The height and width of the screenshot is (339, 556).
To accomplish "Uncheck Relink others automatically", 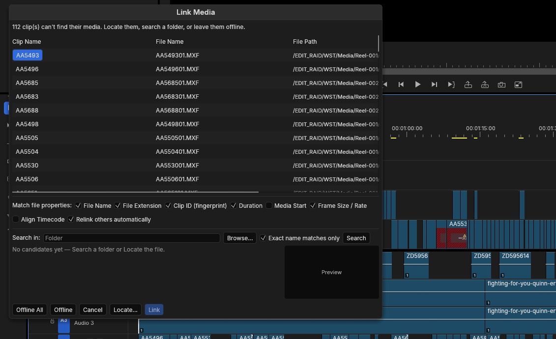I will [x=71, y=219].
